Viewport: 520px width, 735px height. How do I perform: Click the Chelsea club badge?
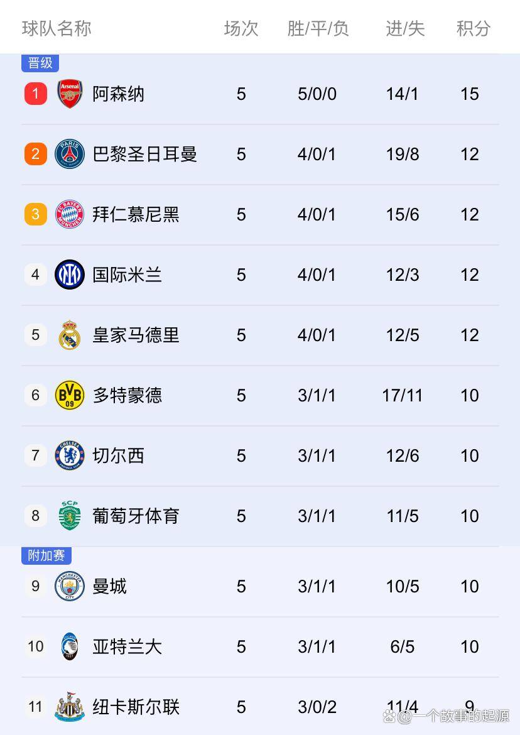point(70,455)
